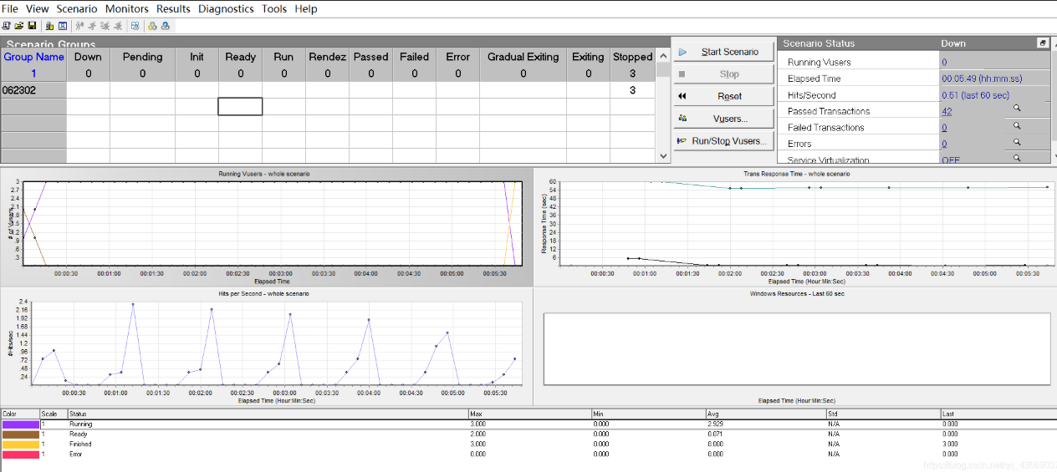This screenshot has height=472, width=1057.
Task: Open the Tools menu
Action: pos(274,8)
